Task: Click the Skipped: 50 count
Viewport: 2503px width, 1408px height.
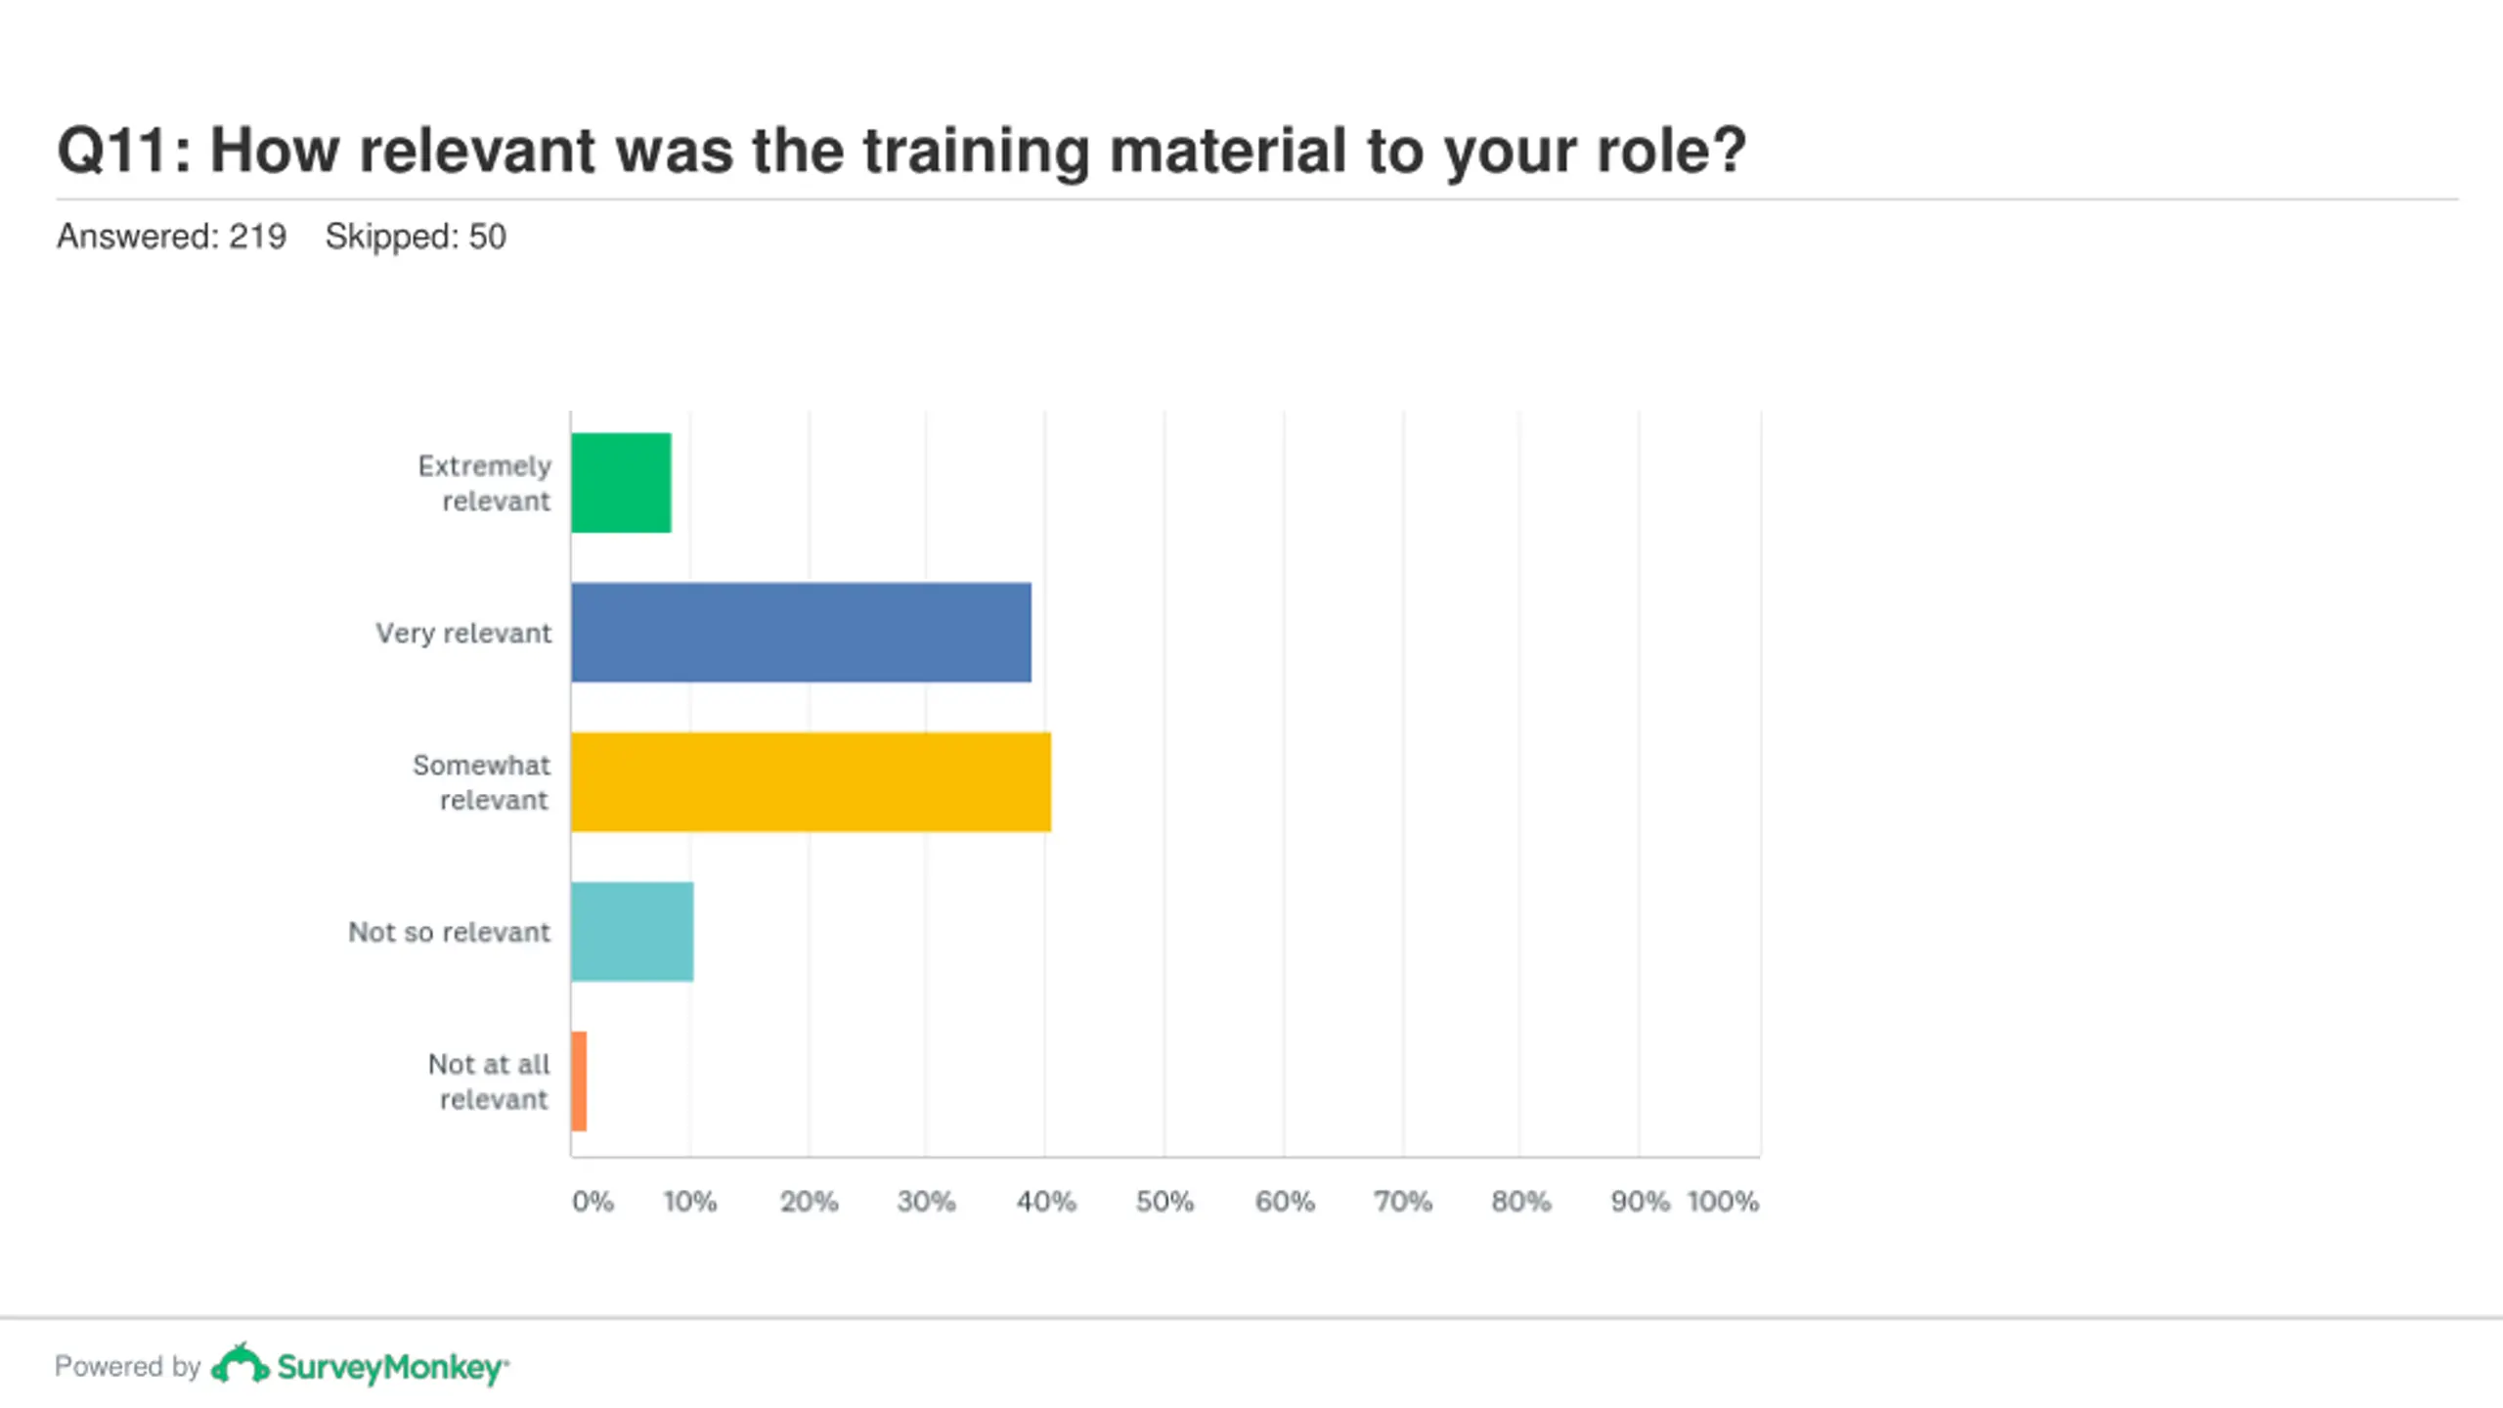Action: (x=416, y=237)
